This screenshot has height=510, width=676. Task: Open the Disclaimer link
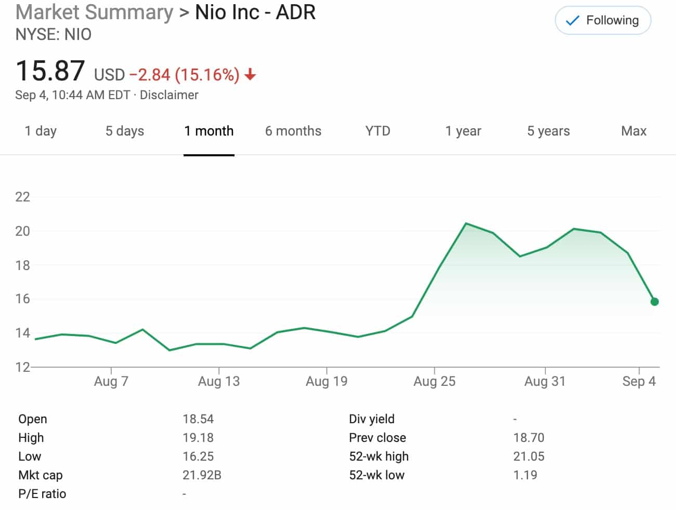pos(169,95)
